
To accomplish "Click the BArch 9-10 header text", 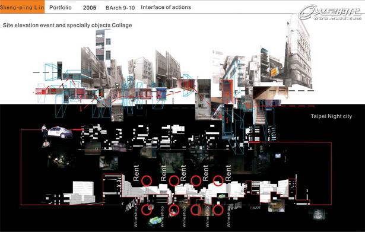I will tap(120, 8).
